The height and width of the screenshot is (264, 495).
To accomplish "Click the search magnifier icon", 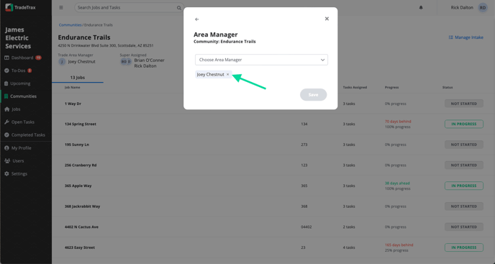I will point(178,8).
